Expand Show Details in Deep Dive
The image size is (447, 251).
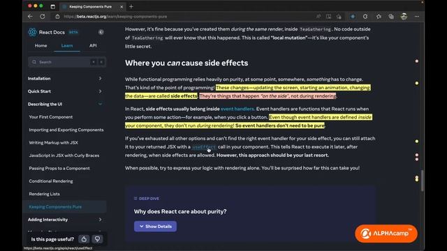pyautogui.click(x=155, y=226)
